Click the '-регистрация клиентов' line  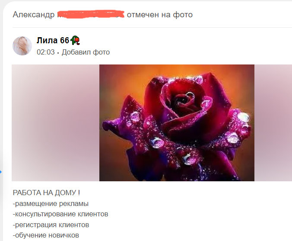point(51,225)
